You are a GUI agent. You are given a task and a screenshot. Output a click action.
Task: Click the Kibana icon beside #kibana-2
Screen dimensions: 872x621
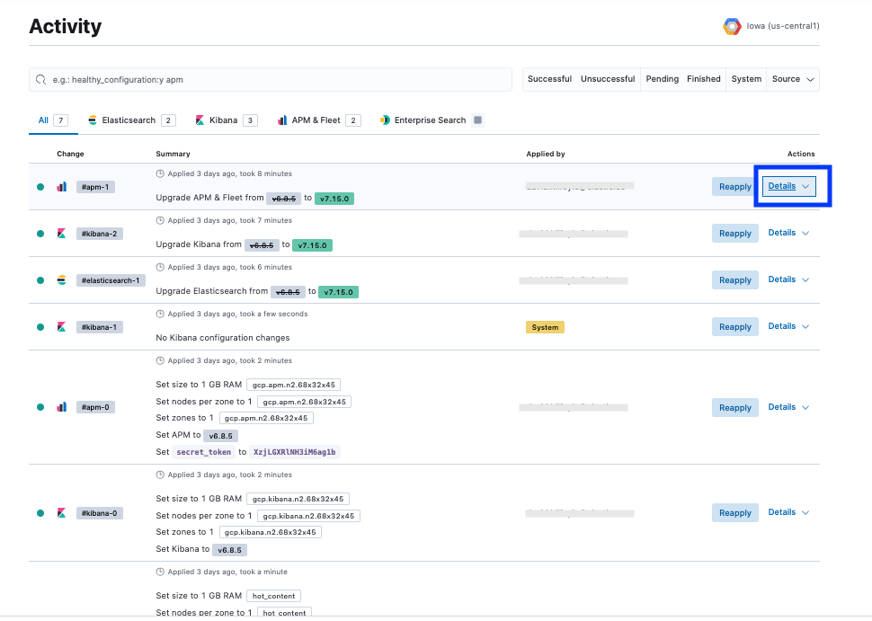point(61,233)
